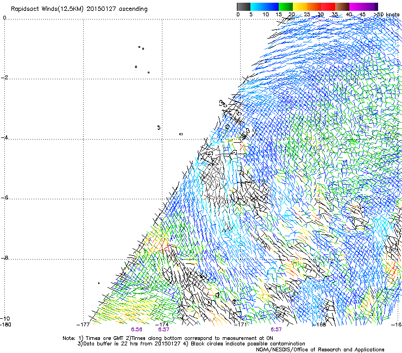This screenshot has height=353, width=402.
Task: Click the latitude label -6
Action: click(4, 198)
